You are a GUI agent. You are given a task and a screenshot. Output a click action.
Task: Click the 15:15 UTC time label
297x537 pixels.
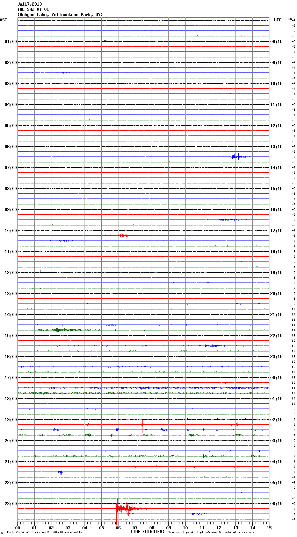point(276,189)
